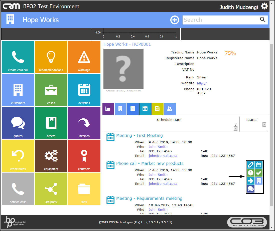Click the Hope Works - HOP0001 heading

(127, 44)
